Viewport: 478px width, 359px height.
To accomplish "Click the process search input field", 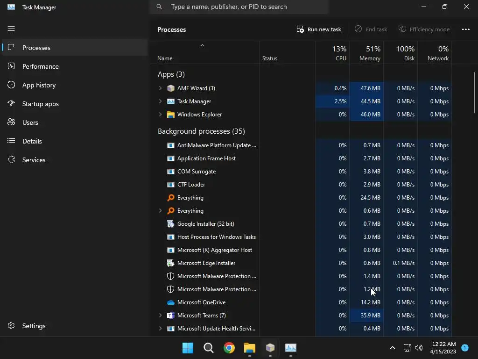I will click(239, 7).
